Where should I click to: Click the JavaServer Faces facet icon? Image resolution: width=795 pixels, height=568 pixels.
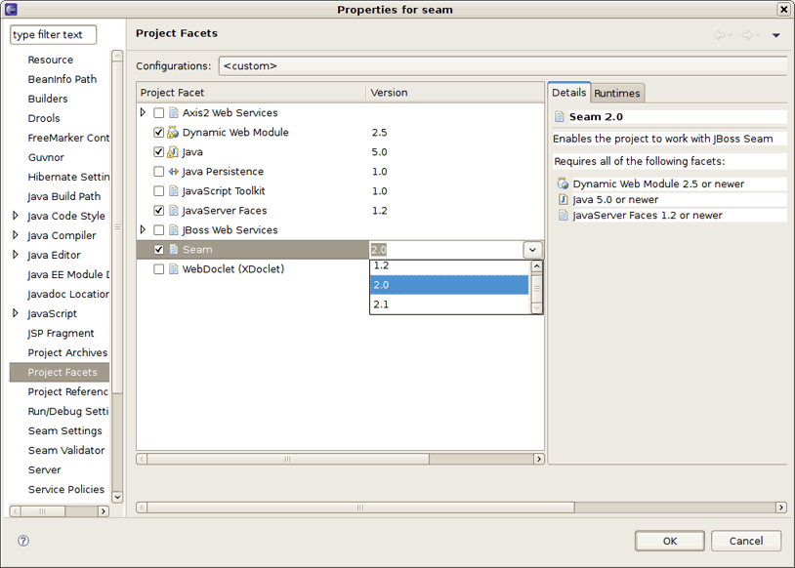(173, 210)
